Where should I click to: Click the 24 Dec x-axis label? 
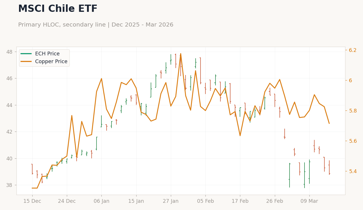(67, 201)
